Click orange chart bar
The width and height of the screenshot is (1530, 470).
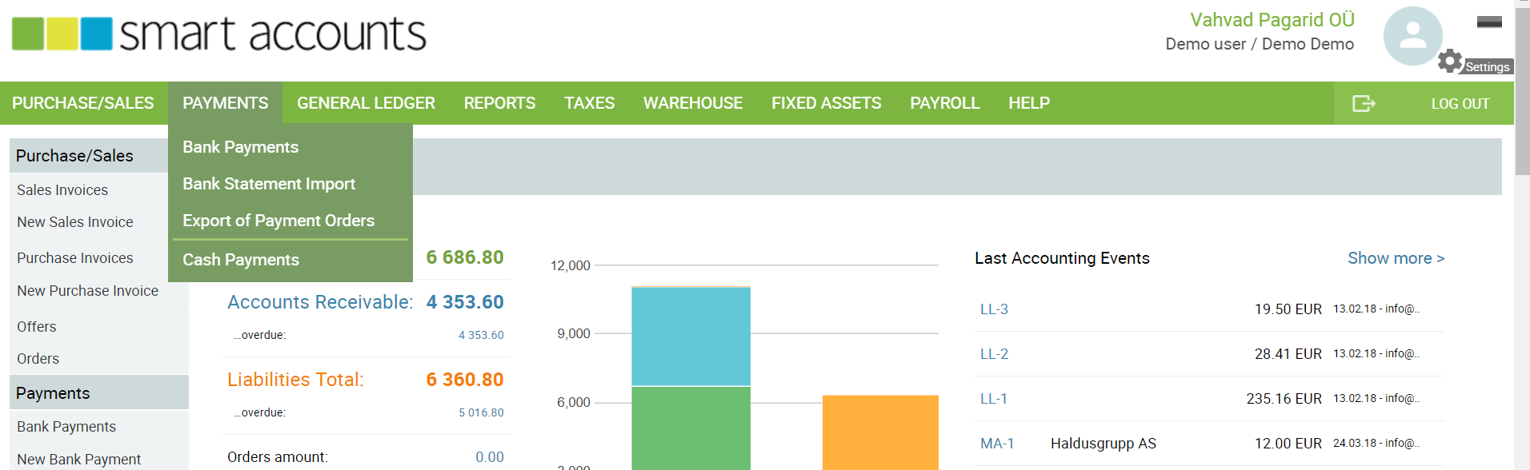[880, 432]
